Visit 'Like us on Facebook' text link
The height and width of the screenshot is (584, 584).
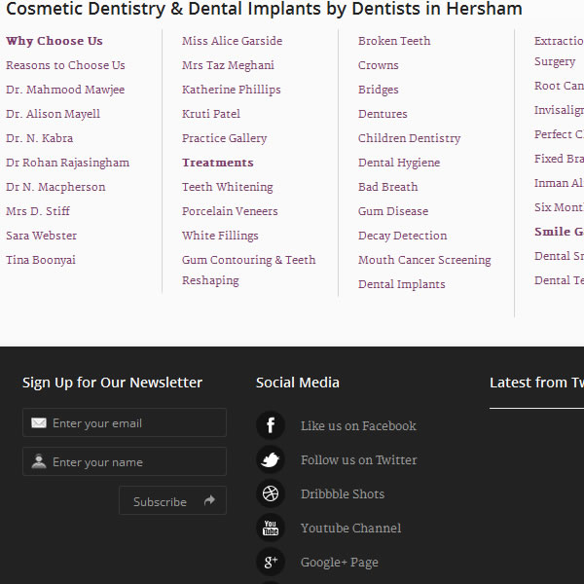pyautogui.click(x=358, y=426)
